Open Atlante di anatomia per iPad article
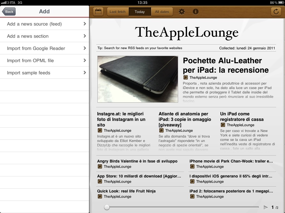 (x=185, y=119)
